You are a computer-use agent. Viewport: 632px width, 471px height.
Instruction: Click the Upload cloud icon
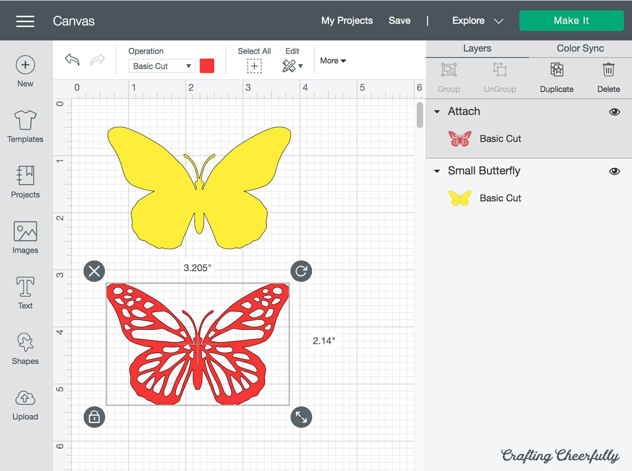click(x=25, y=398)
